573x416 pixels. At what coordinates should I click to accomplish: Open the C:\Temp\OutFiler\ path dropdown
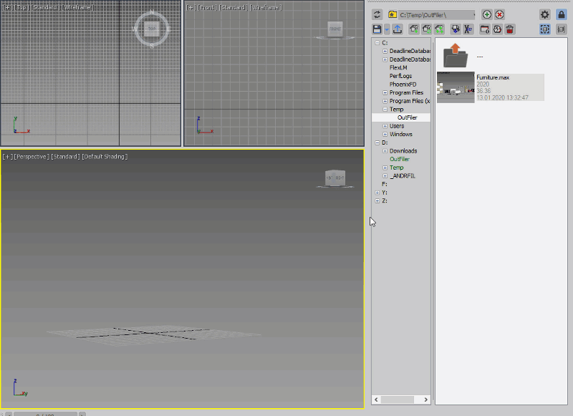pyautogui.click(x=438, y=15)
